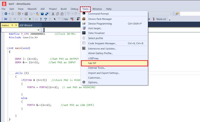Viewport: 200px width, 122px height.
Task: Click the greyed Navigate Forward arrow
Action: [x=13, y=14]
